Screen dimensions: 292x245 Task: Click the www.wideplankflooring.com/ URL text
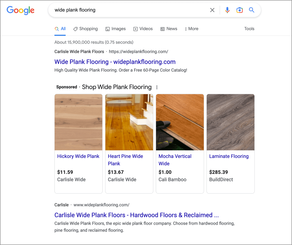click(102, 205)
